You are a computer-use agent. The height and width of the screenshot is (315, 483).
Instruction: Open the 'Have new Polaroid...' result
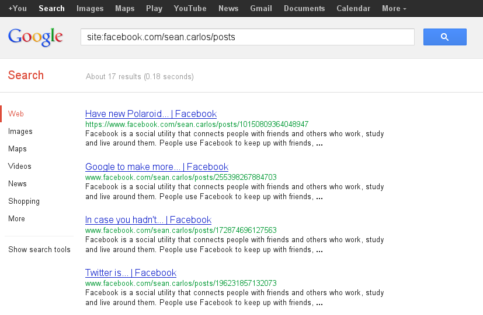tap(151, 114)
